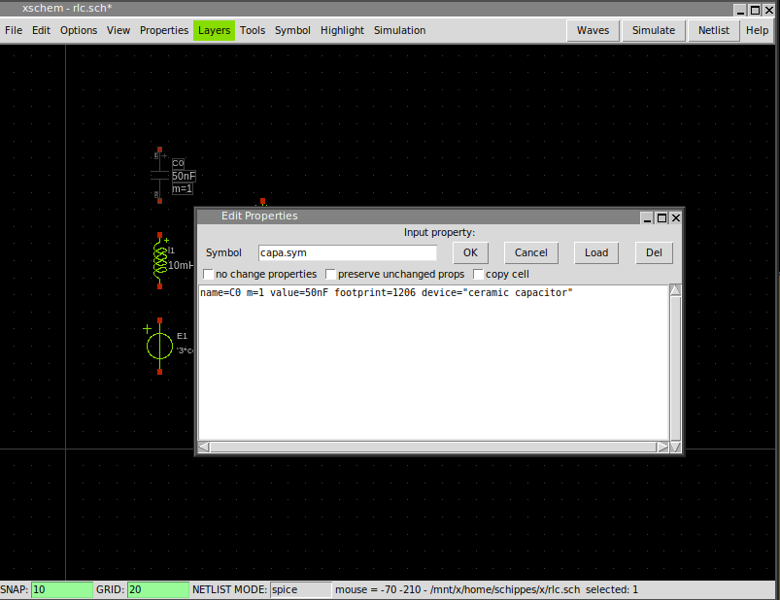Image resolution: width=780 pixels, height=600 pixels.
Task: Select the inductor coil symbol
Action: pos(160,260)
